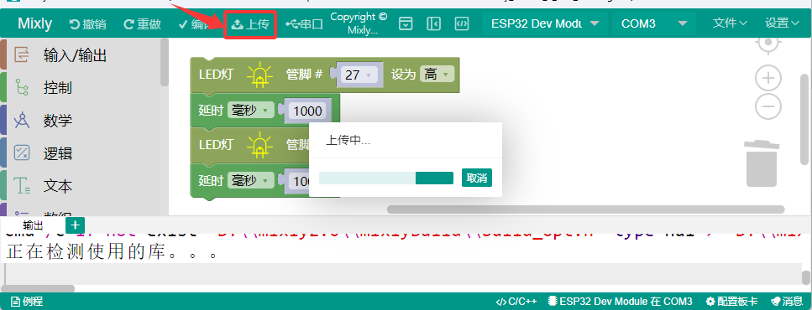
Task: Zoom out the workspace with minus icon
Action: pyautogui.click(x=768, y=106)
